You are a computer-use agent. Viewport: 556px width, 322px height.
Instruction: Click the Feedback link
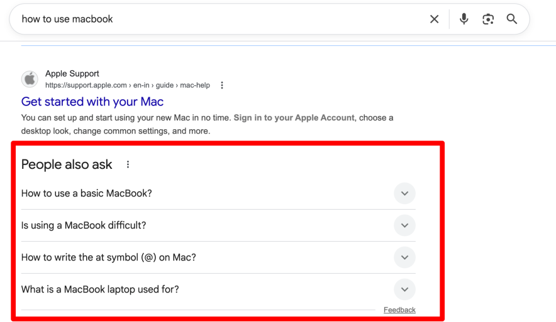pos(399,310)
